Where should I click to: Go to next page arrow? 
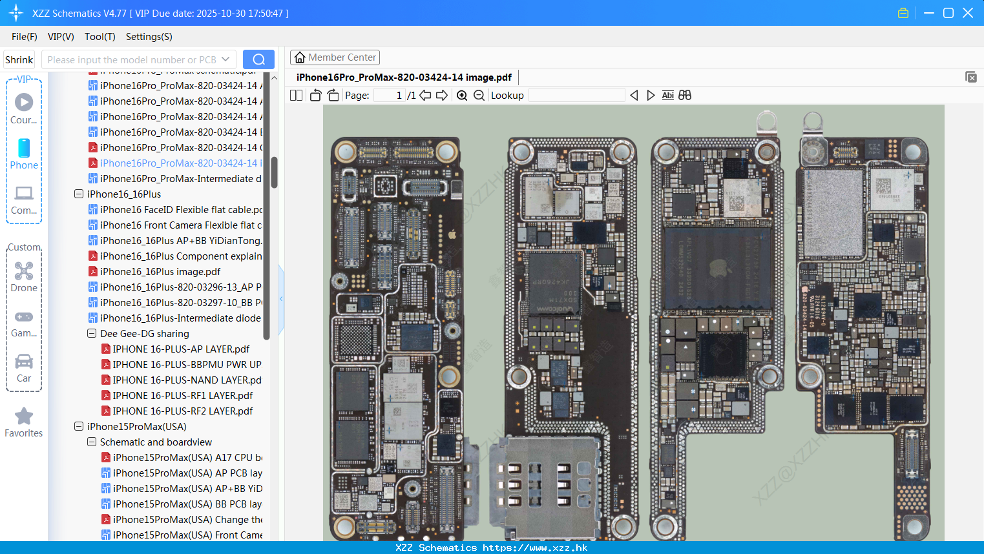pyautogui.click(x=442, y=95)
